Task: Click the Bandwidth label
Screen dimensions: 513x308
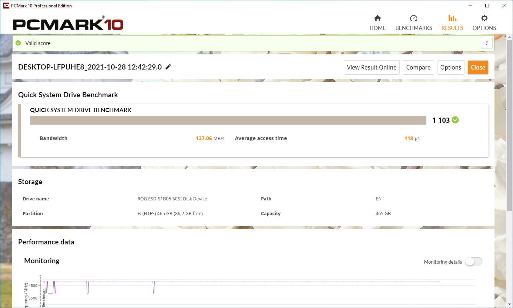Action: [54, 138]
